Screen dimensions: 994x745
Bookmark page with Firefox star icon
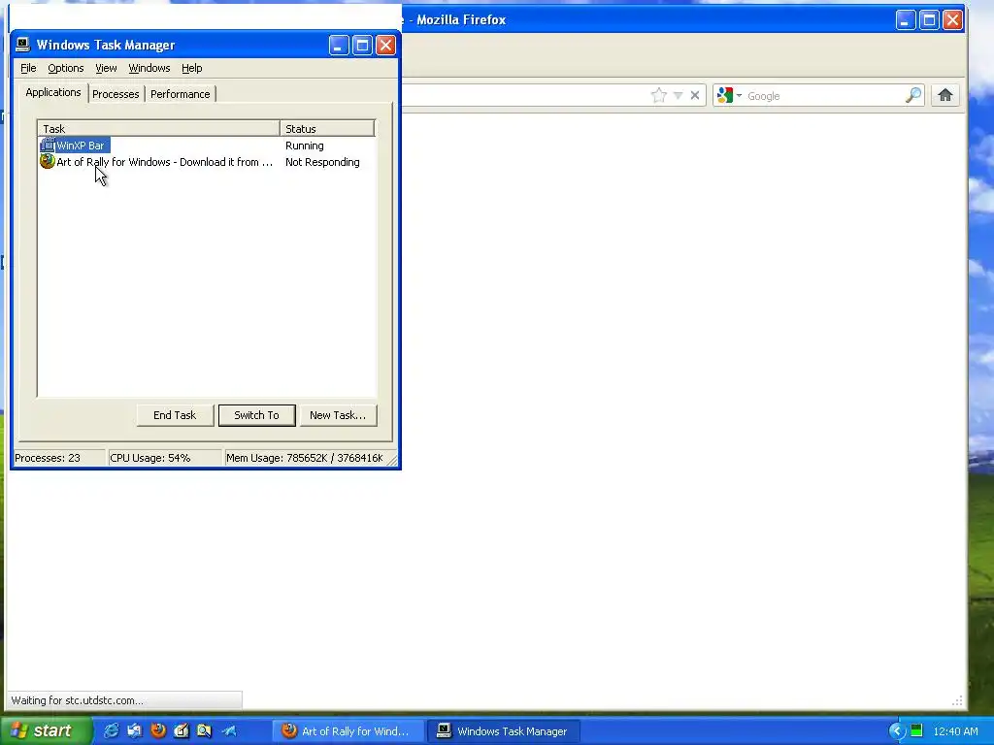[x=659, y=96]
